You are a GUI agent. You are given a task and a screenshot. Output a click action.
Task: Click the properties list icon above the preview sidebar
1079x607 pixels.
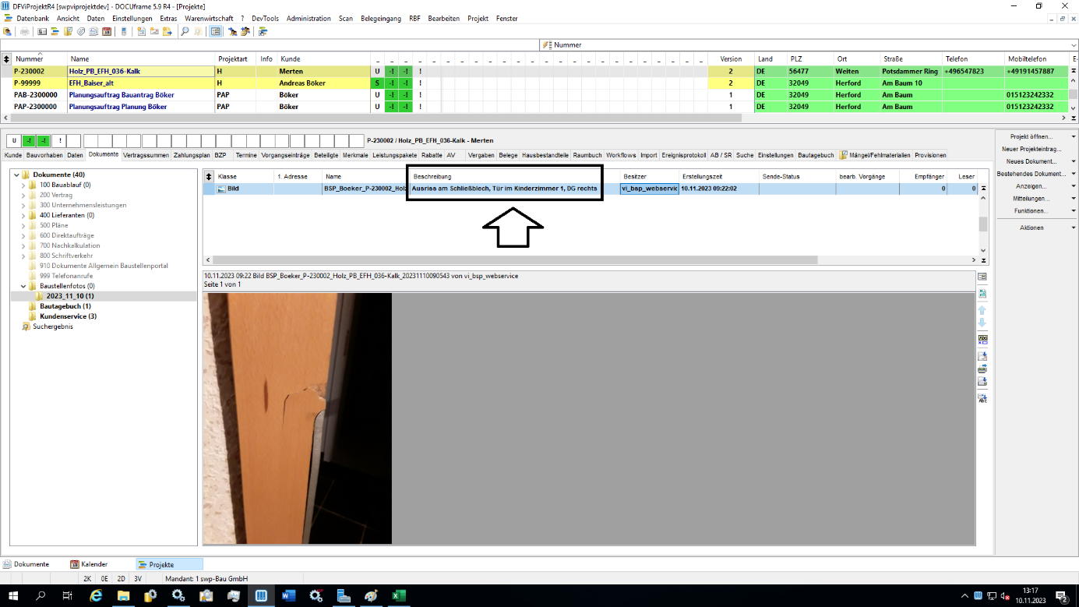pos(982,277)
